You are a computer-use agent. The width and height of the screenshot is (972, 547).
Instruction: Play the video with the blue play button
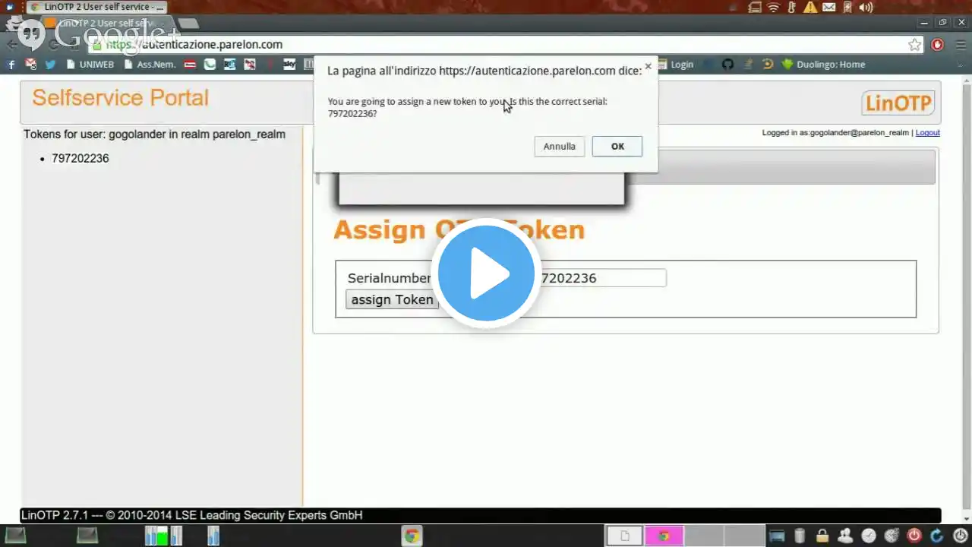[x=486, y=273]
